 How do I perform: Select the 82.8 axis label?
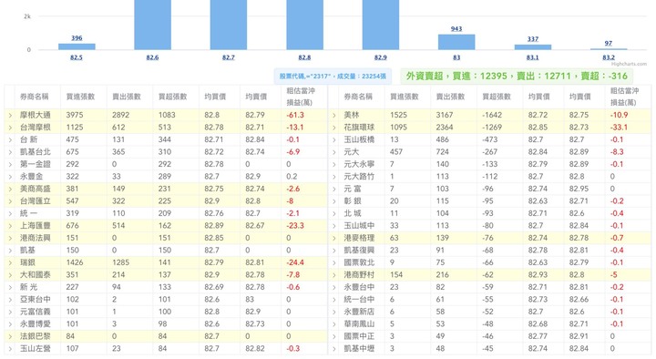[x=304, y=57]
